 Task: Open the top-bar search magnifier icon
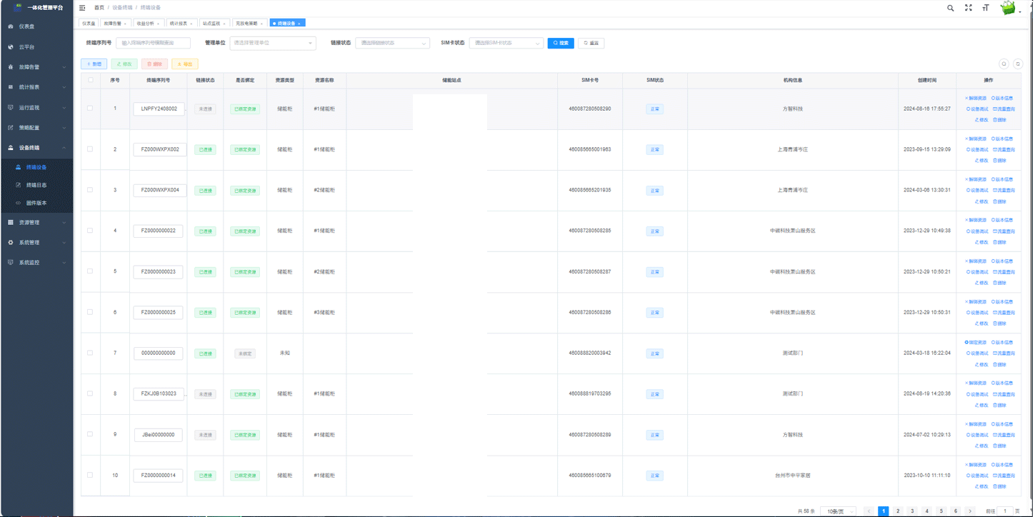point(950,8)
